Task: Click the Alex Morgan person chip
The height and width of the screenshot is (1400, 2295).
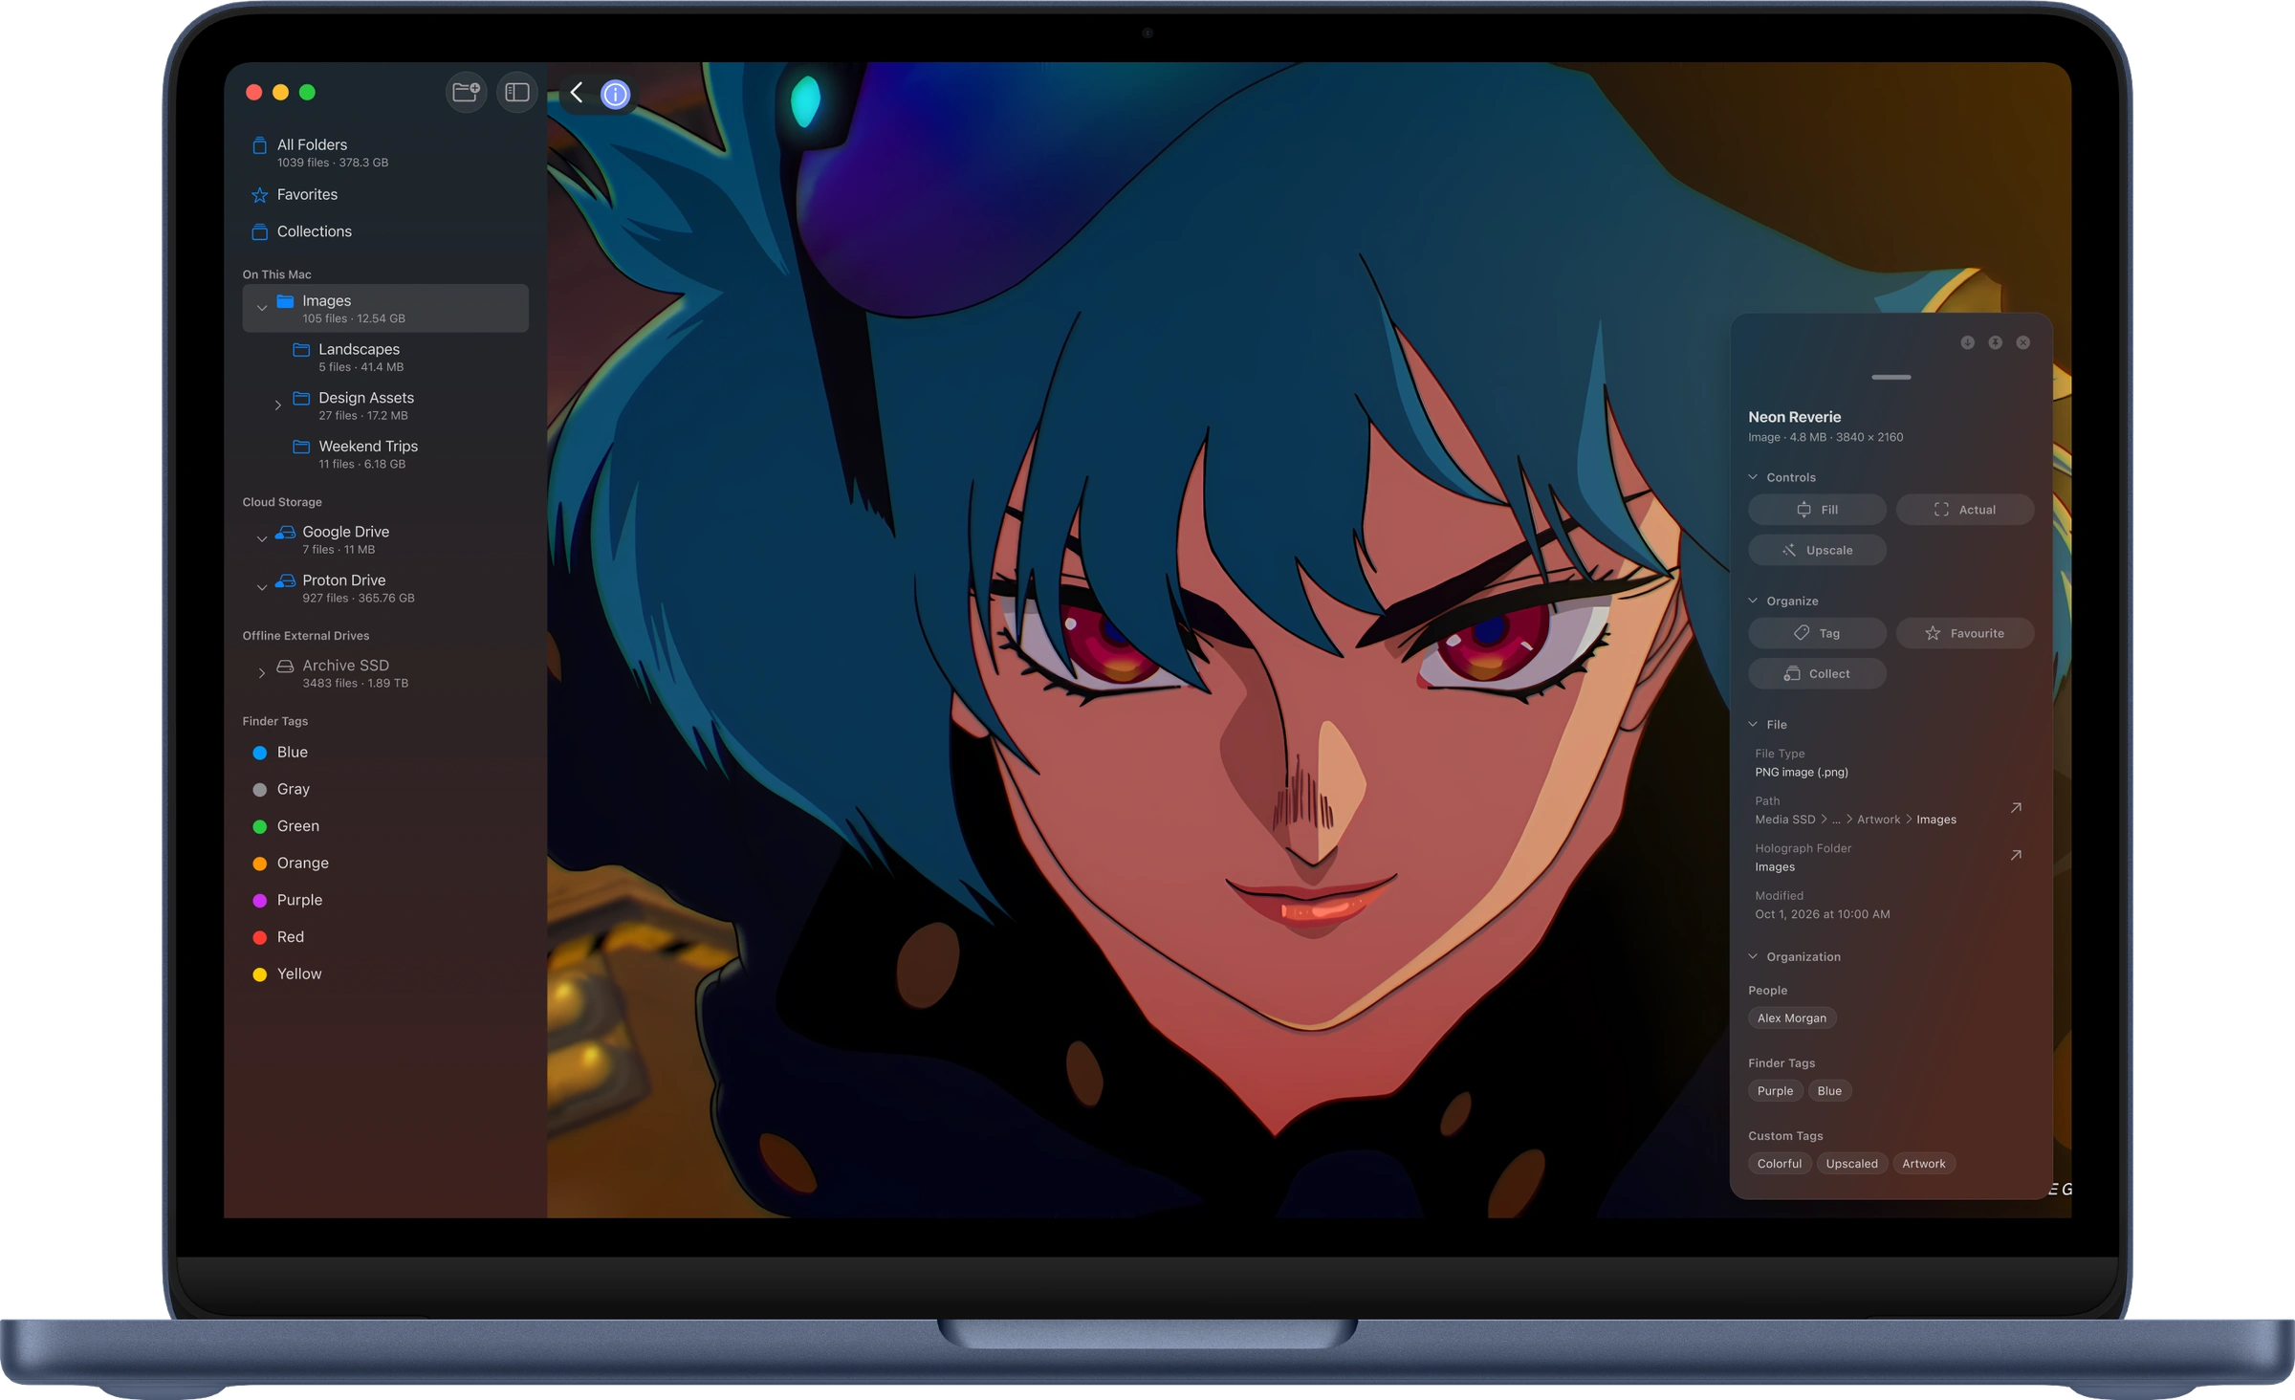Action: click(x=1792, y=1018)
